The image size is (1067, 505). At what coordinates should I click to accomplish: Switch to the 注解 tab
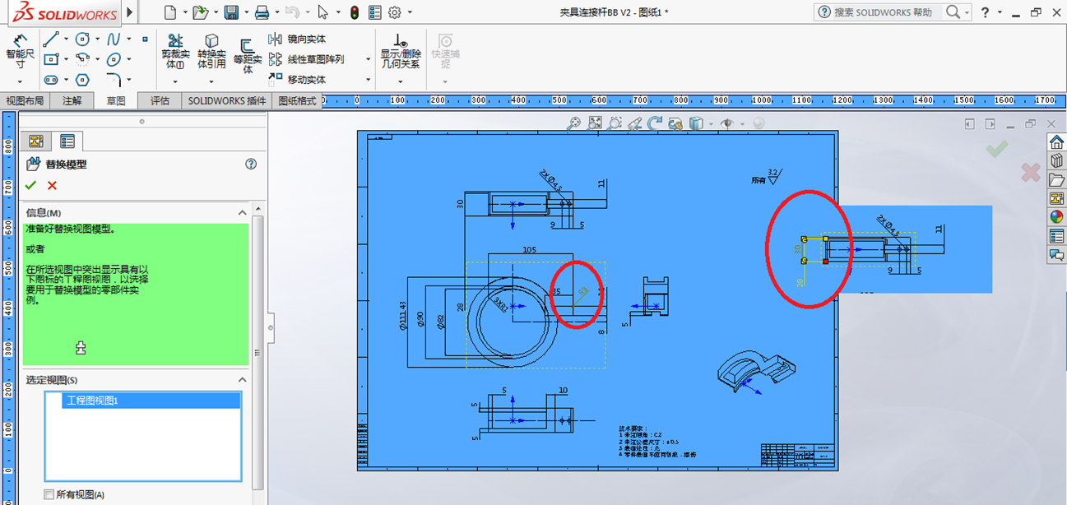tap(72, 101)
